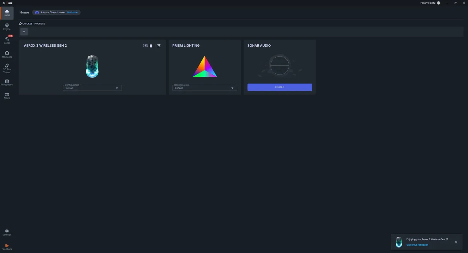Expand the Prism Lighting Configuration dropdown

[x=205, y=88]
